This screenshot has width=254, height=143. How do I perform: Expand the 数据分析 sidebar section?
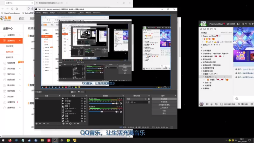click(x=20, y=80)
